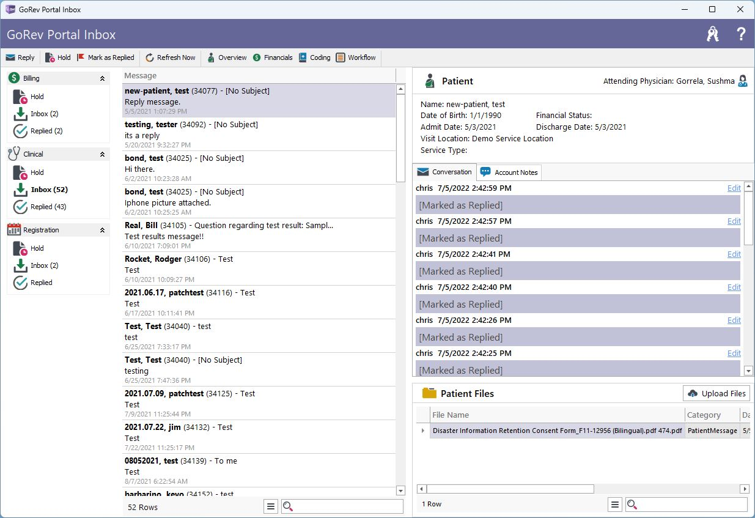This screenshot has width=755, height=518.
Task: Select Test, Test message saying 'testing'
Action: (259, 370)
